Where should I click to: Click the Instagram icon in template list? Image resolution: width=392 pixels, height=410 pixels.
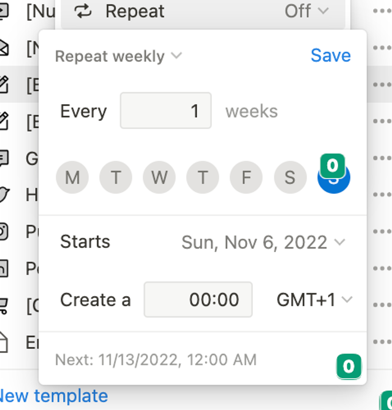pos(4,231)
